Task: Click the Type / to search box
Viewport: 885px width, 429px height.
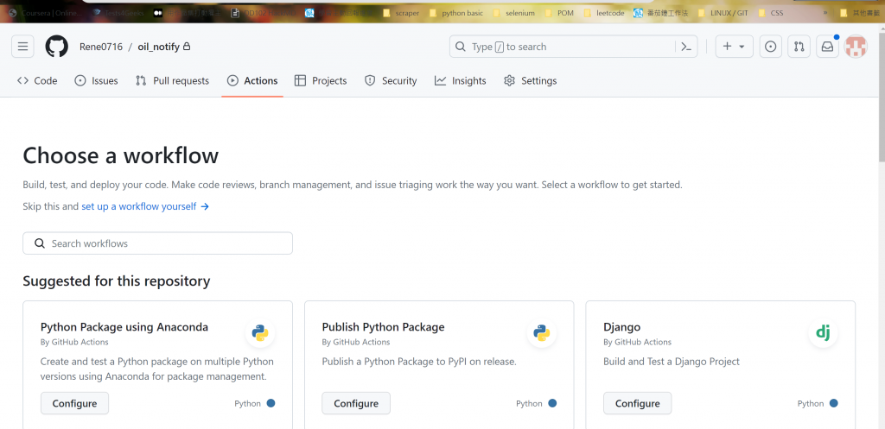Action: coord(562,47)
